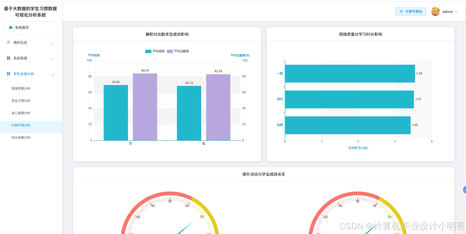Click the admin avatar picture

point(436,12)
